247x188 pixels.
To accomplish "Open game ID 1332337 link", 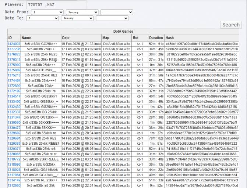I will [14, 112].
